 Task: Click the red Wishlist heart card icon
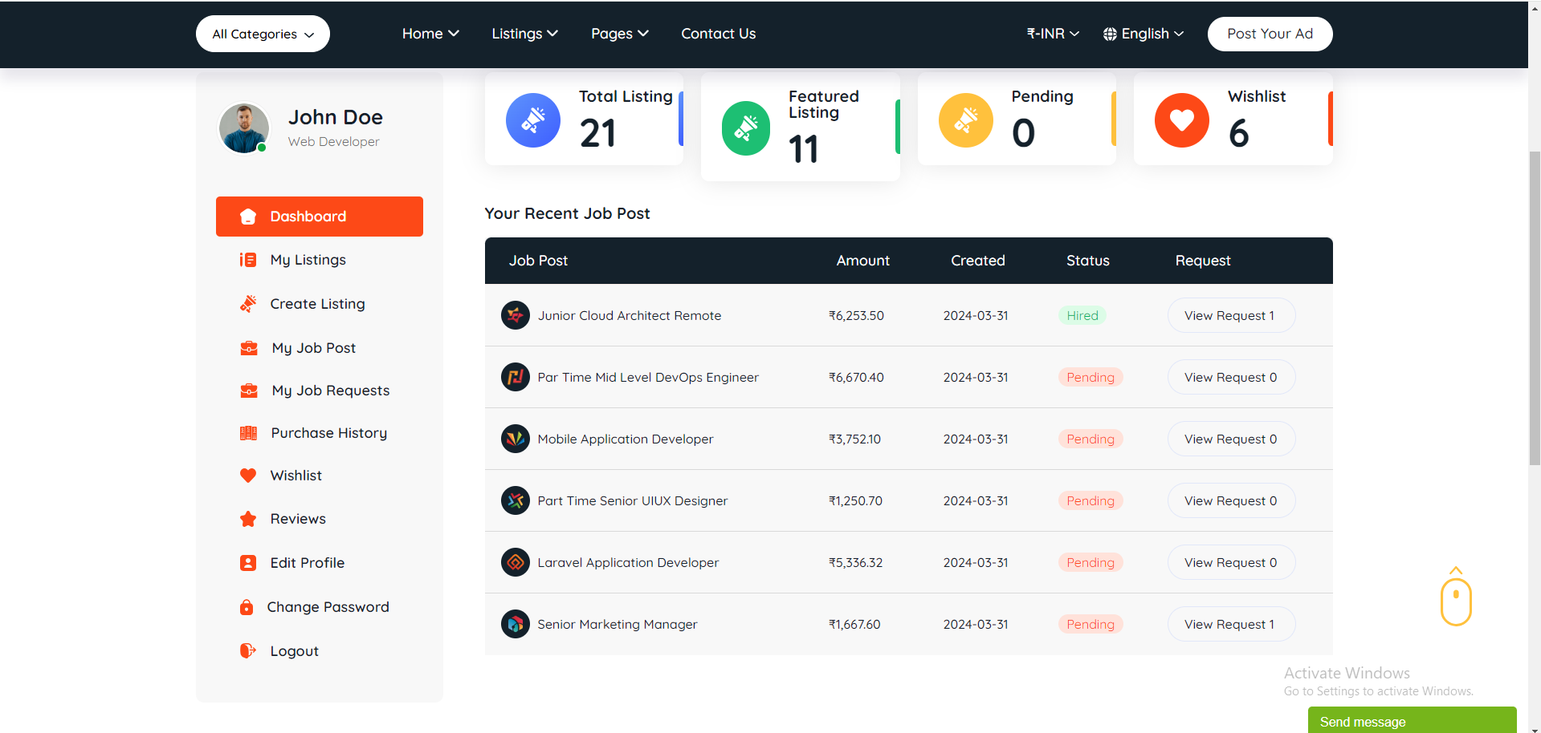(x=1181, y=120)
